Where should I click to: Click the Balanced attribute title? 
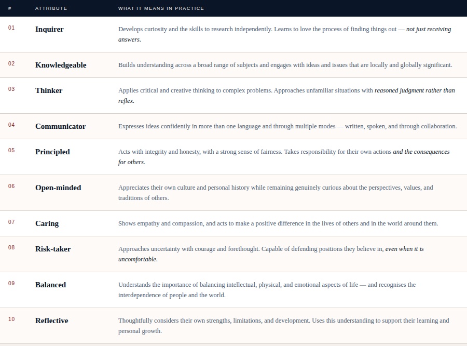pos(51,285)
